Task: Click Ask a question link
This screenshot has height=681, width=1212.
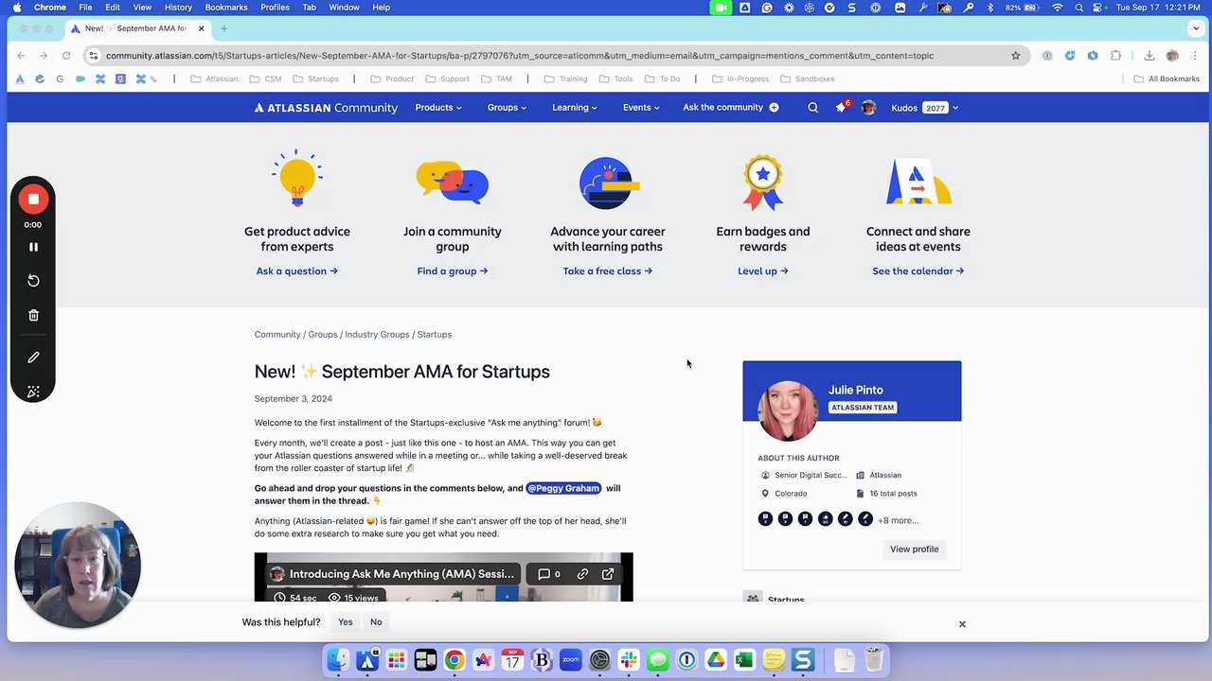Action: coord(296,271)
